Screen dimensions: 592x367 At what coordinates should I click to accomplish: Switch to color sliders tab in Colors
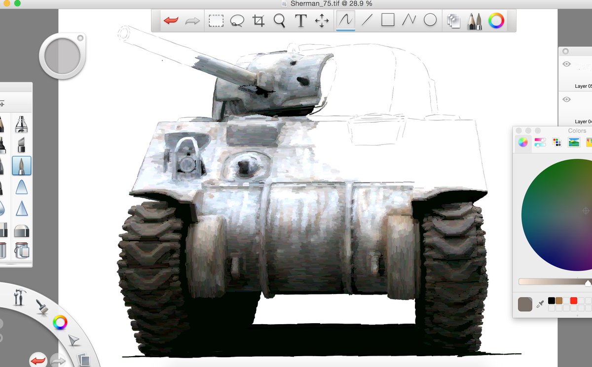coord(540,143)
